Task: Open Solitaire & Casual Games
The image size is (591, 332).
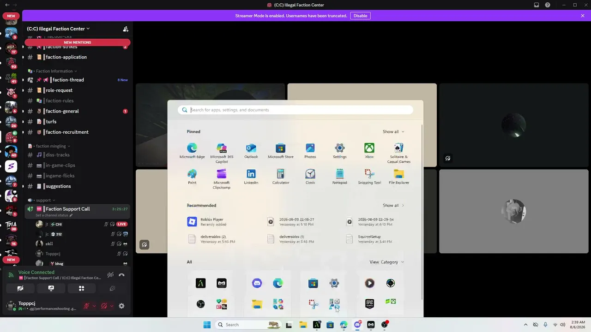Action: tap(399, 153)
